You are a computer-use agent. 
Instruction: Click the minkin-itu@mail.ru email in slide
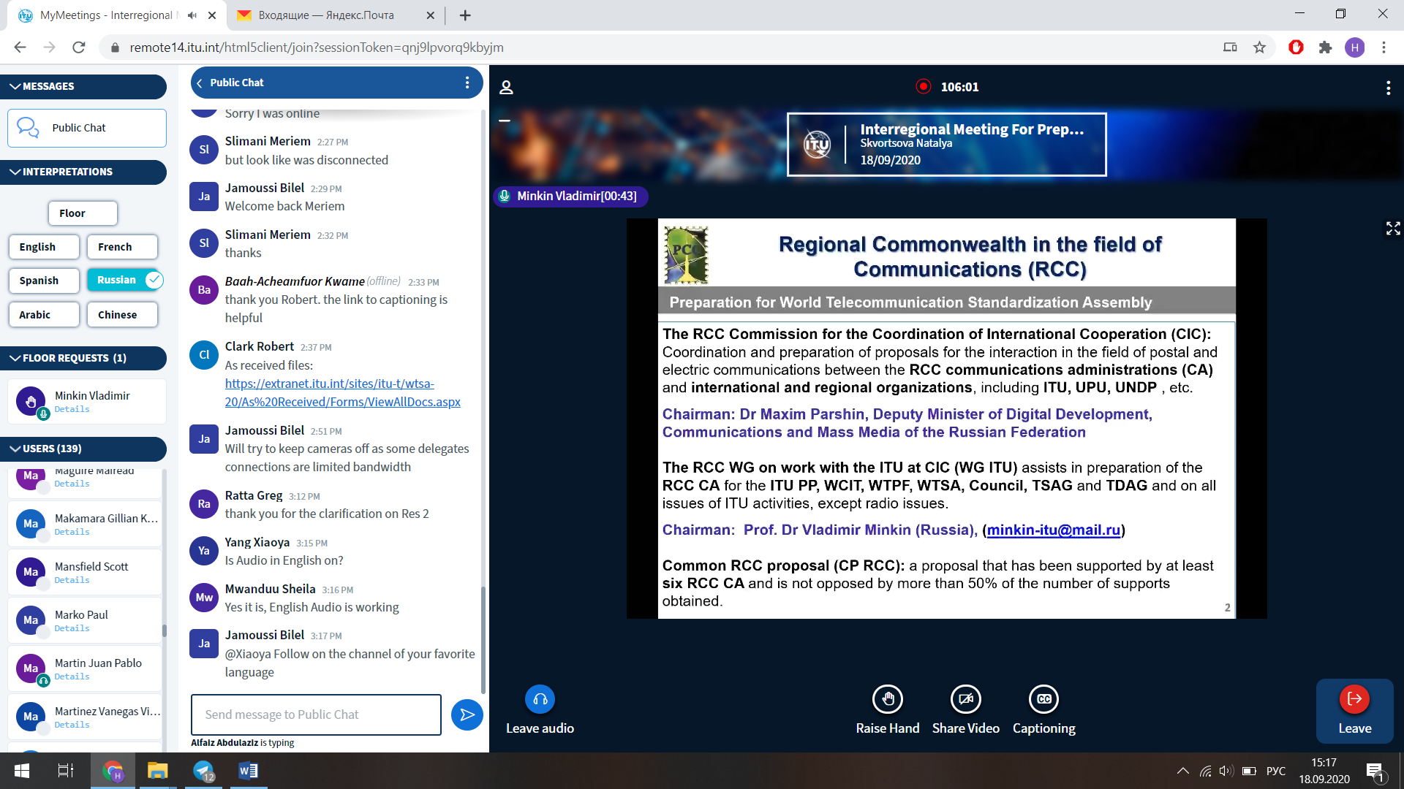(x=1053, y=530)
